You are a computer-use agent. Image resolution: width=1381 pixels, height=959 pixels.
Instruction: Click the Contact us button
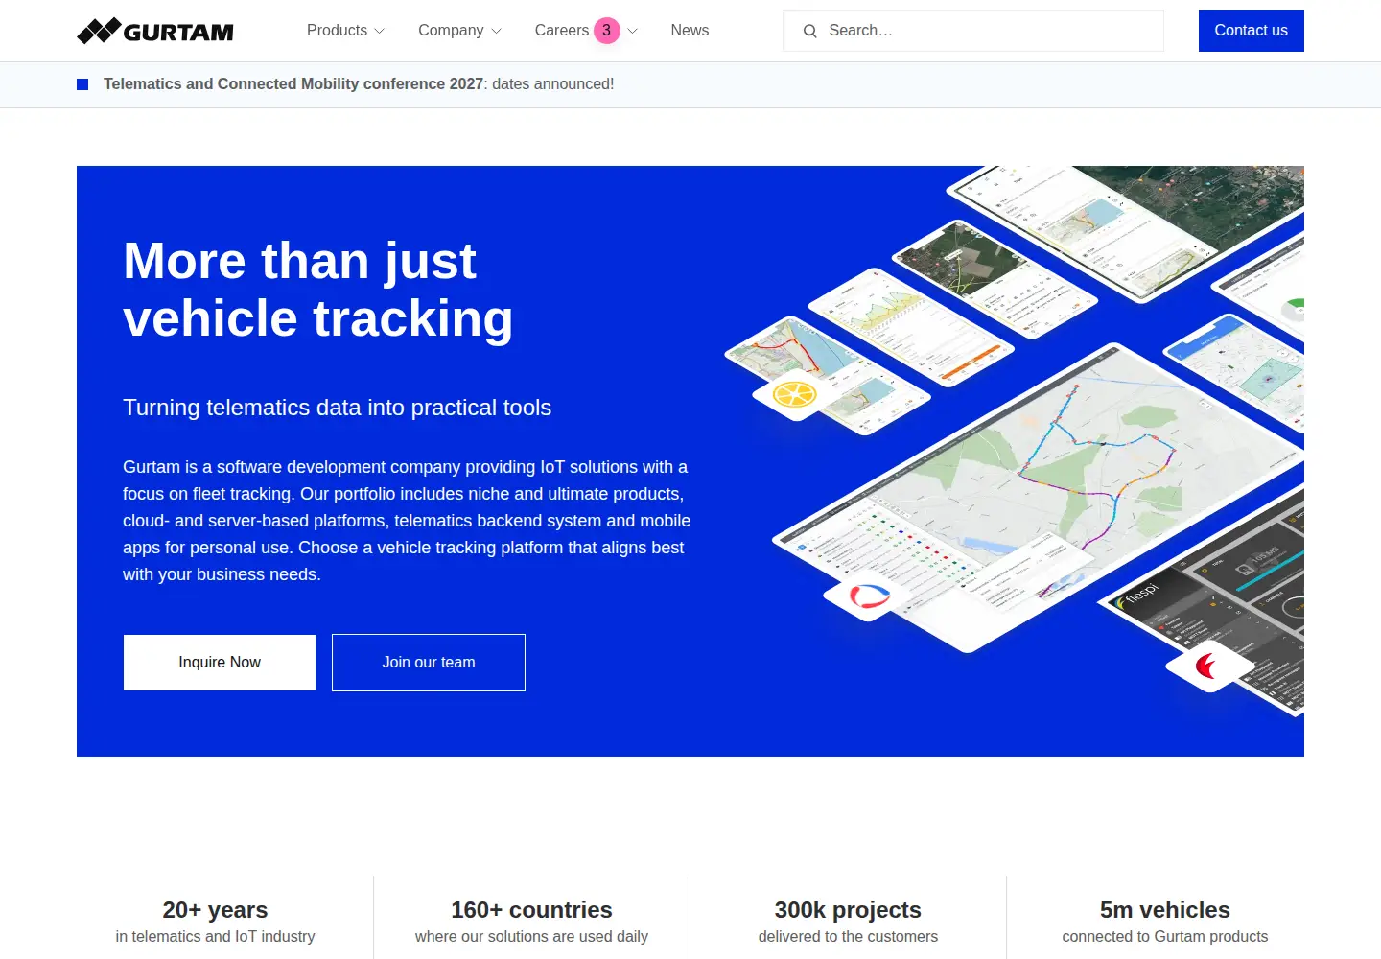point(1251,31)
